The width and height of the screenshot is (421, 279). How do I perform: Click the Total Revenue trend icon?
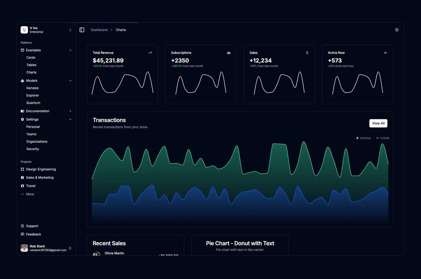coord(151,53)
